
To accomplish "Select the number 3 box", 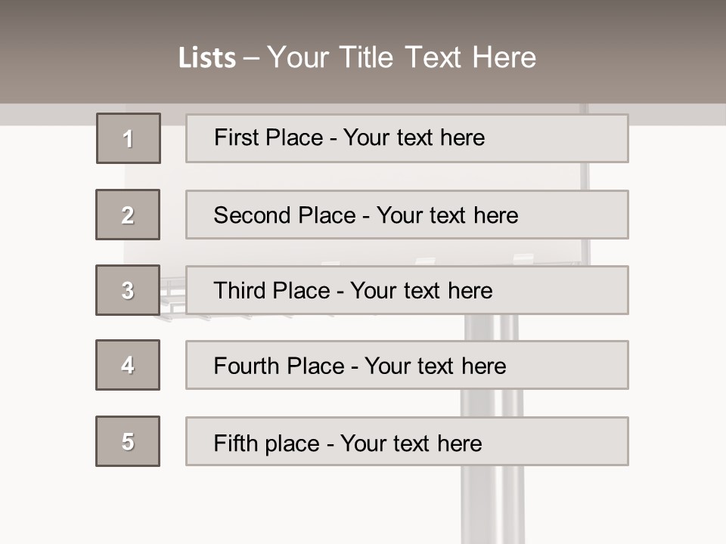I will tap(128, 290).
